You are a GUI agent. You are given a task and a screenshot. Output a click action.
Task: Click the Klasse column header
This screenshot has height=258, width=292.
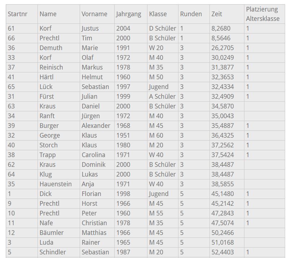158,14
